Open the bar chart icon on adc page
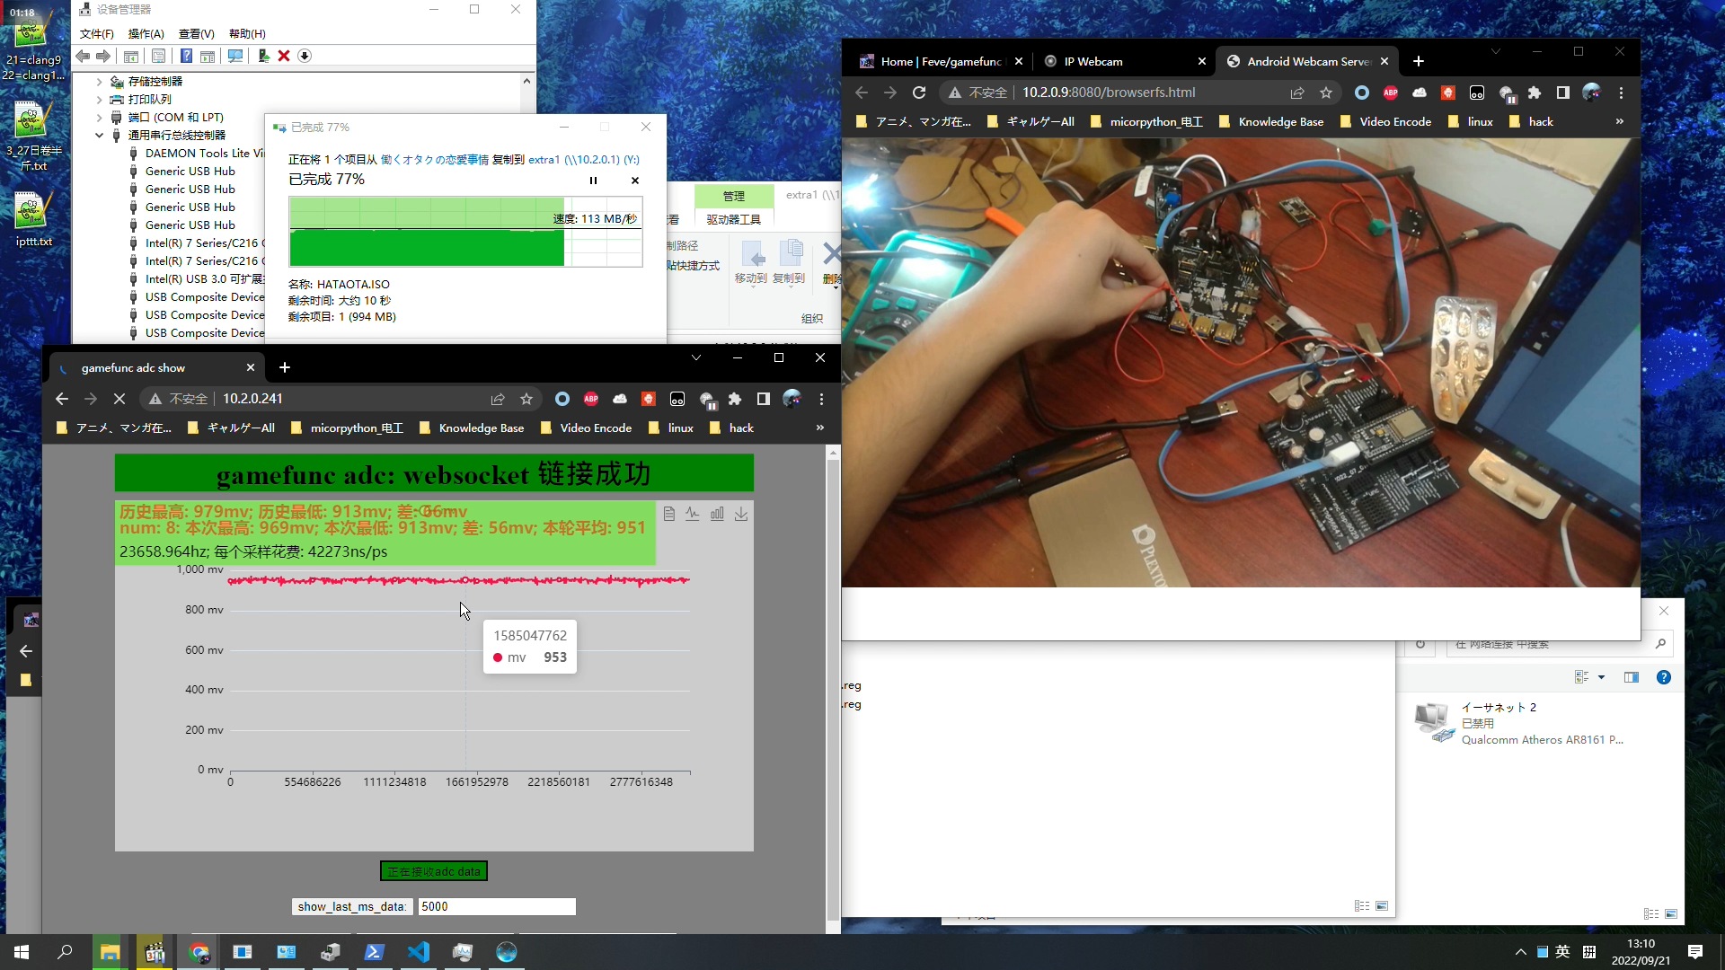The width and height of the screenshot is (1725, 970). coord(718,513)
